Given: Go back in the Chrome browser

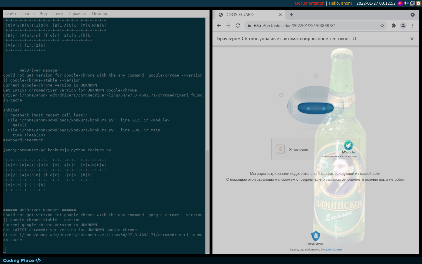Looking at the screenshot, I should pos(219,26).
